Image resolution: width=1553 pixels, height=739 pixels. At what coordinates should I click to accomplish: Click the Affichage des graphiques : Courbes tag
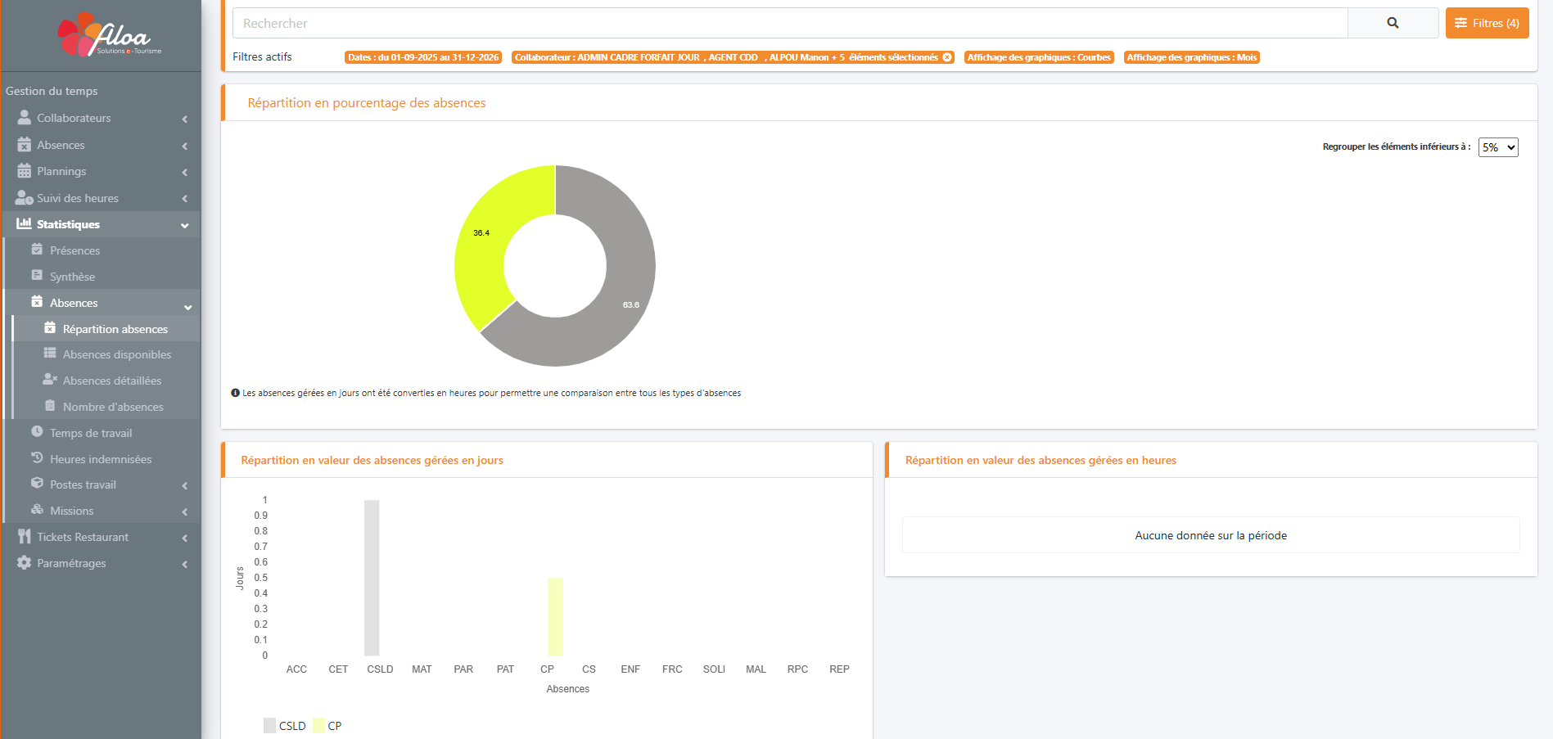tap(1039, 57)
